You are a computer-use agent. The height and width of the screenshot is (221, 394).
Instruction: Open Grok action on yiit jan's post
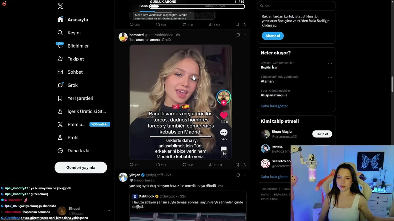pyautogui.click(x=238, y=175)
